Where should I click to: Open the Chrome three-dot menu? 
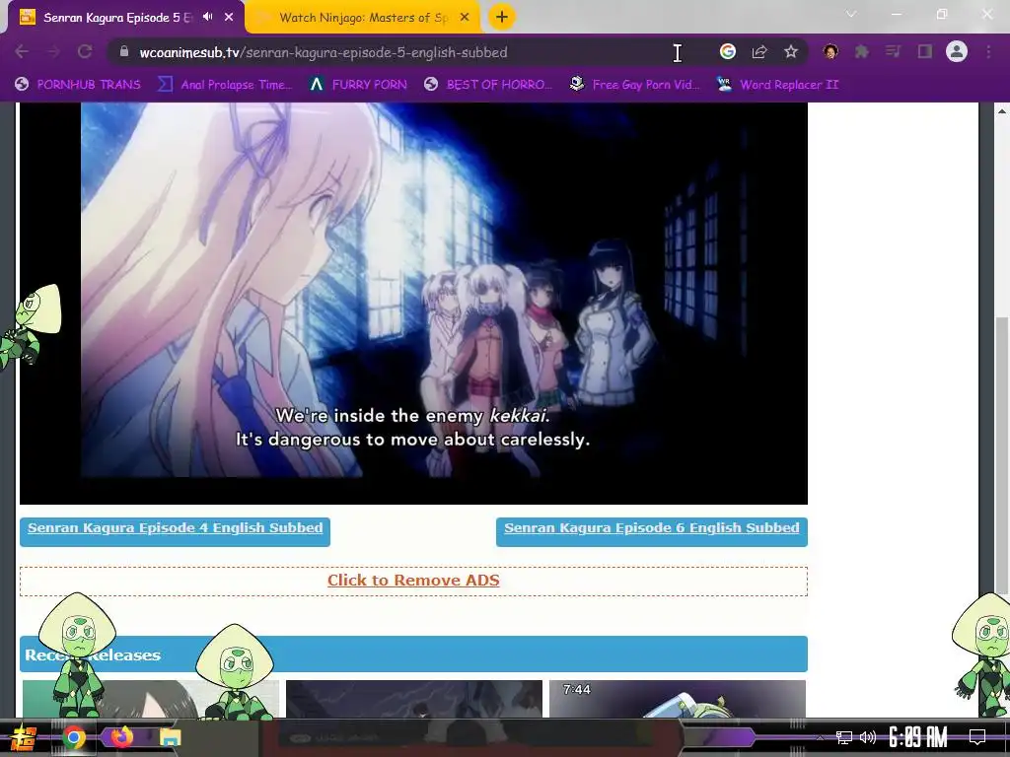click(x=988, y=51)
